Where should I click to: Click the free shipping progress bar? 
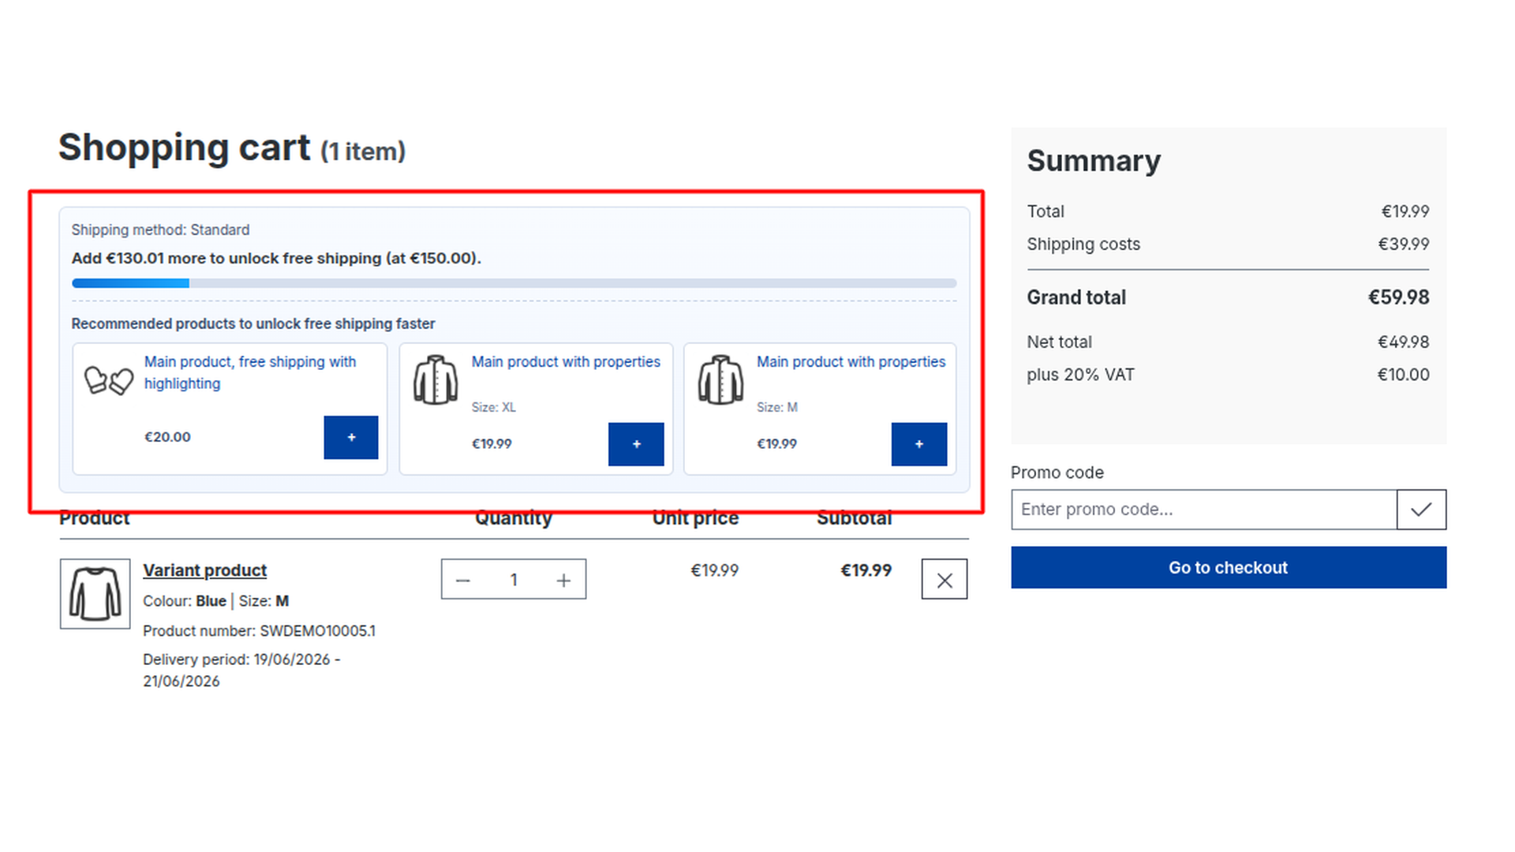[x=514, y=283]
